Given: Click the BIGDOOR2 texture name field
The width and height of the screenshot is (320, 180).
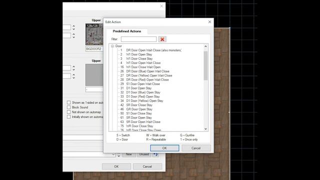Looking at the screenshot, I should [x=94, y=49].
